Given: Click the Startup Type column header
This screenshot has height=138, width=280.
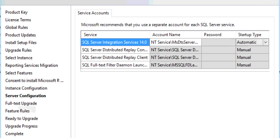Looking at the screenshot, I should coord(250,34).
